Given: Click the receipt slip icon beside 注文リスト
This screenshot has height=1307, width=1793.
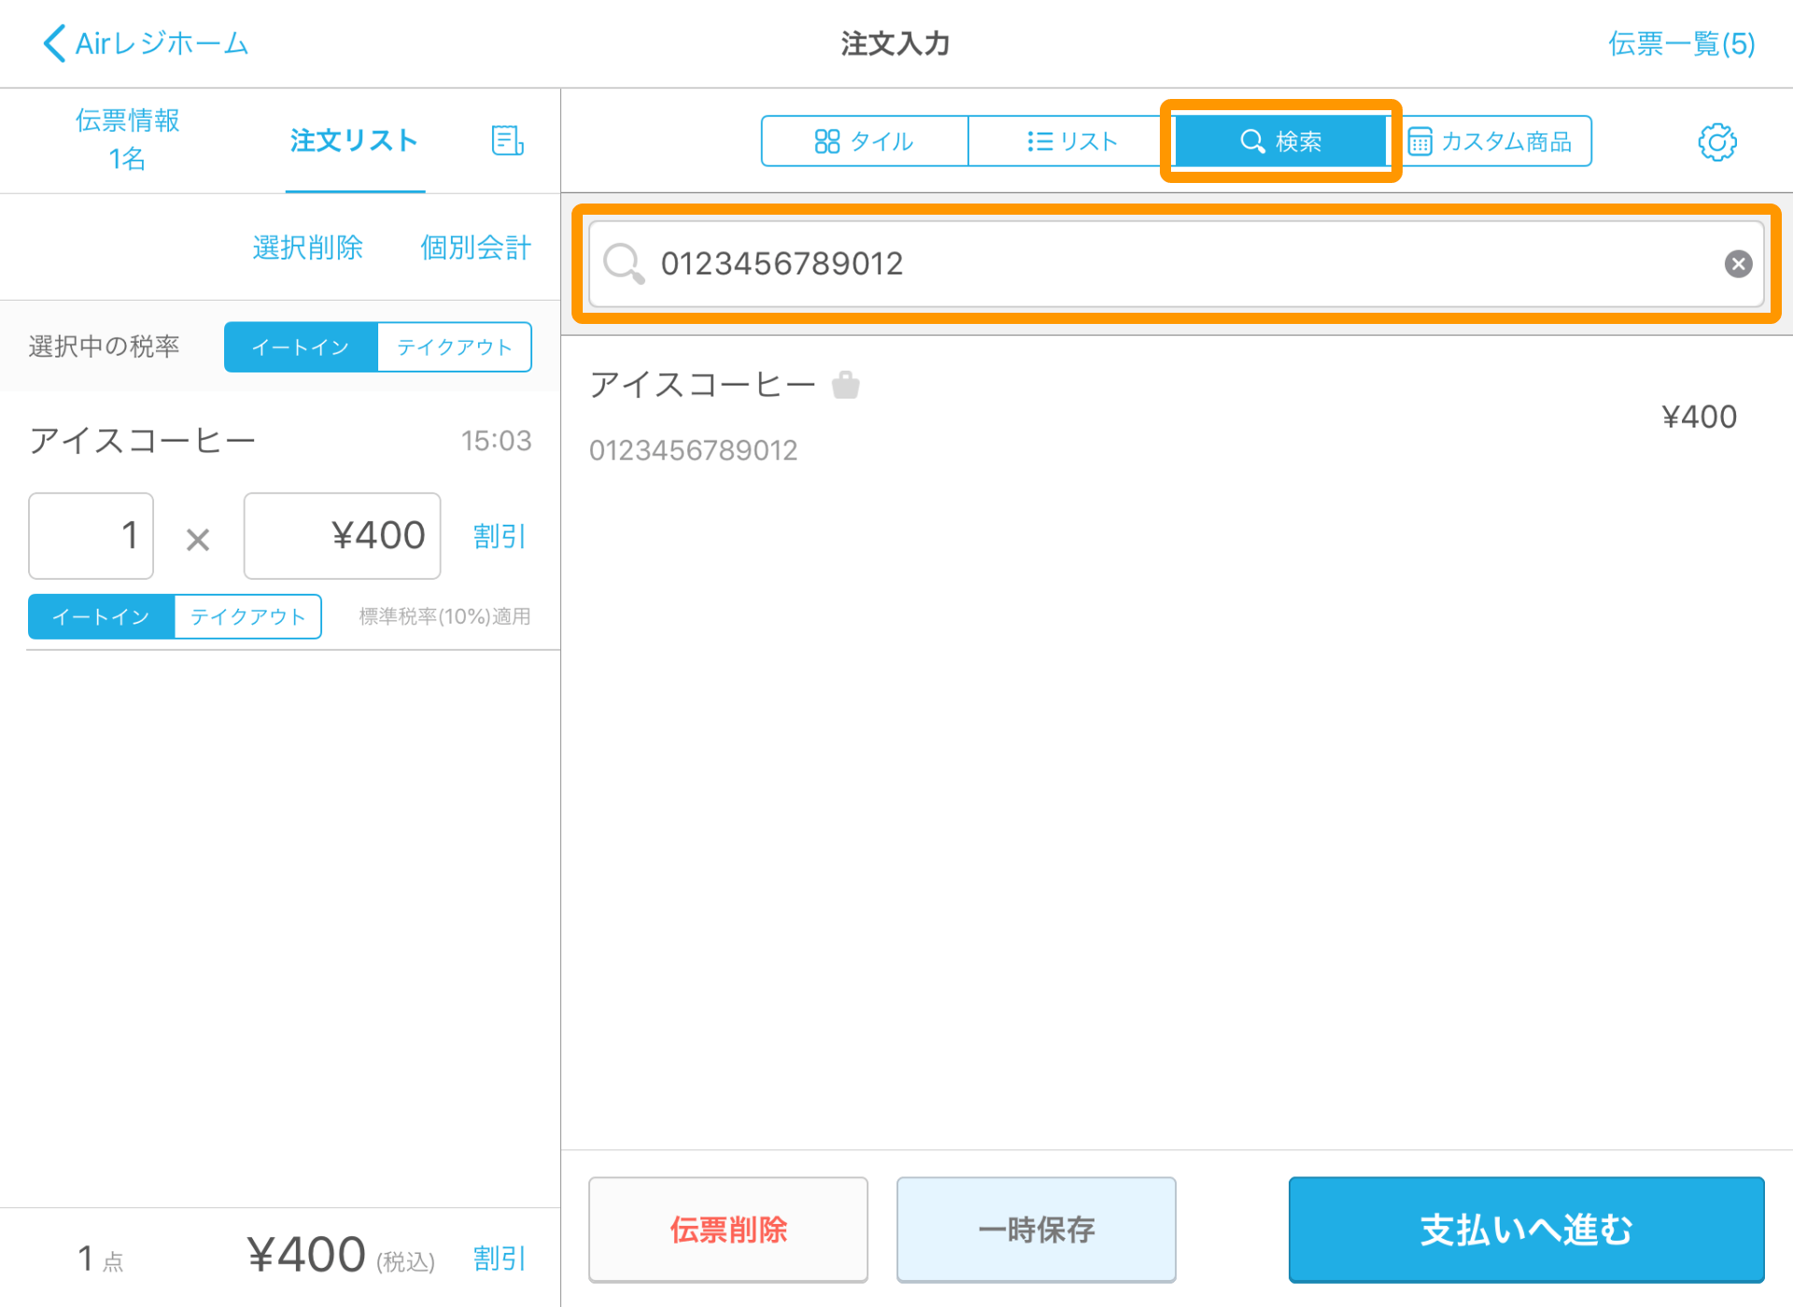Looking at the screenshot, I should pyautogui.click(x=507, y=141).
